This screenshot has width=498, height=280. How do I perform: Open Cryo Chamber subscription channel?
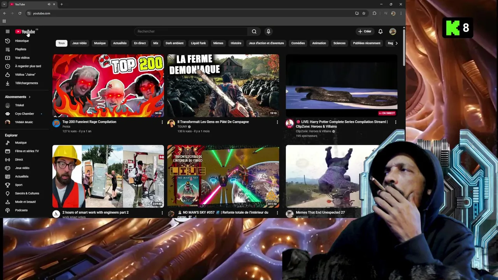coord(24,114)
